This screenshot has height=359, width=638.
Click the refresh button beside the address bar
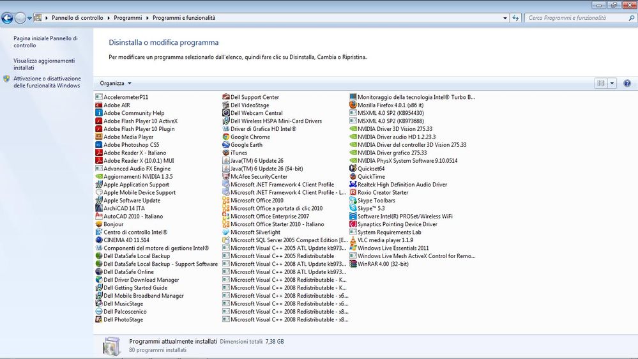(x=515, y=18)
